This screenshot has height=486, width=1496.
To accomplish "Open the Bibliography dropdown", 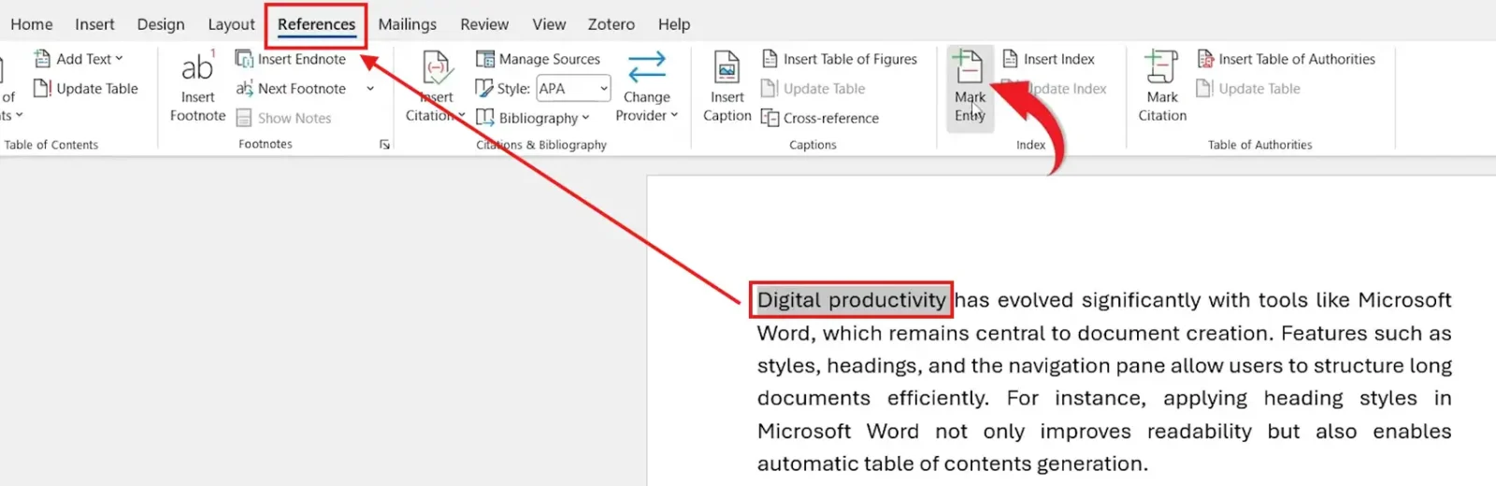I will pyautogui.click(x=533, y=118).
